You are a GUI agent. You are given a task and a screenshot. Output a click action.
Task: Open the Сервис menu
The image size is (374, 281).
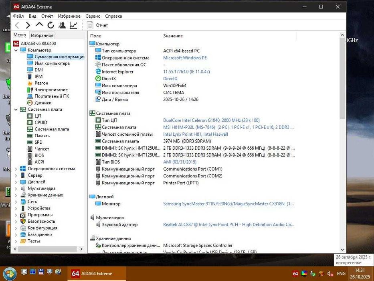(93, 16)
